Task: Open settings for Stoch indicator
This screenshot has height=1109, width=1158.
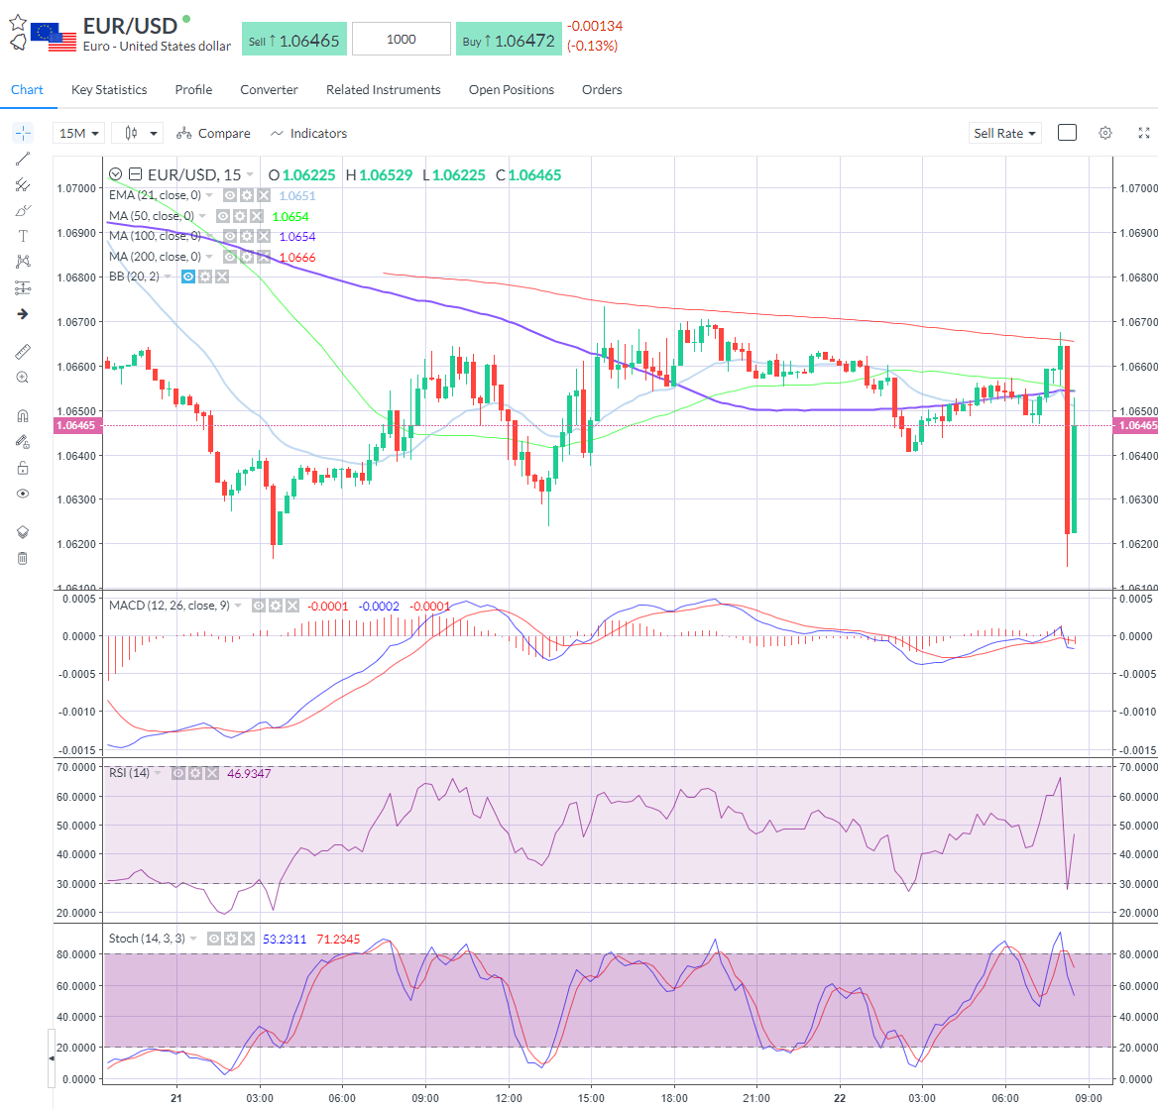Action: click(x=230, y=939)
